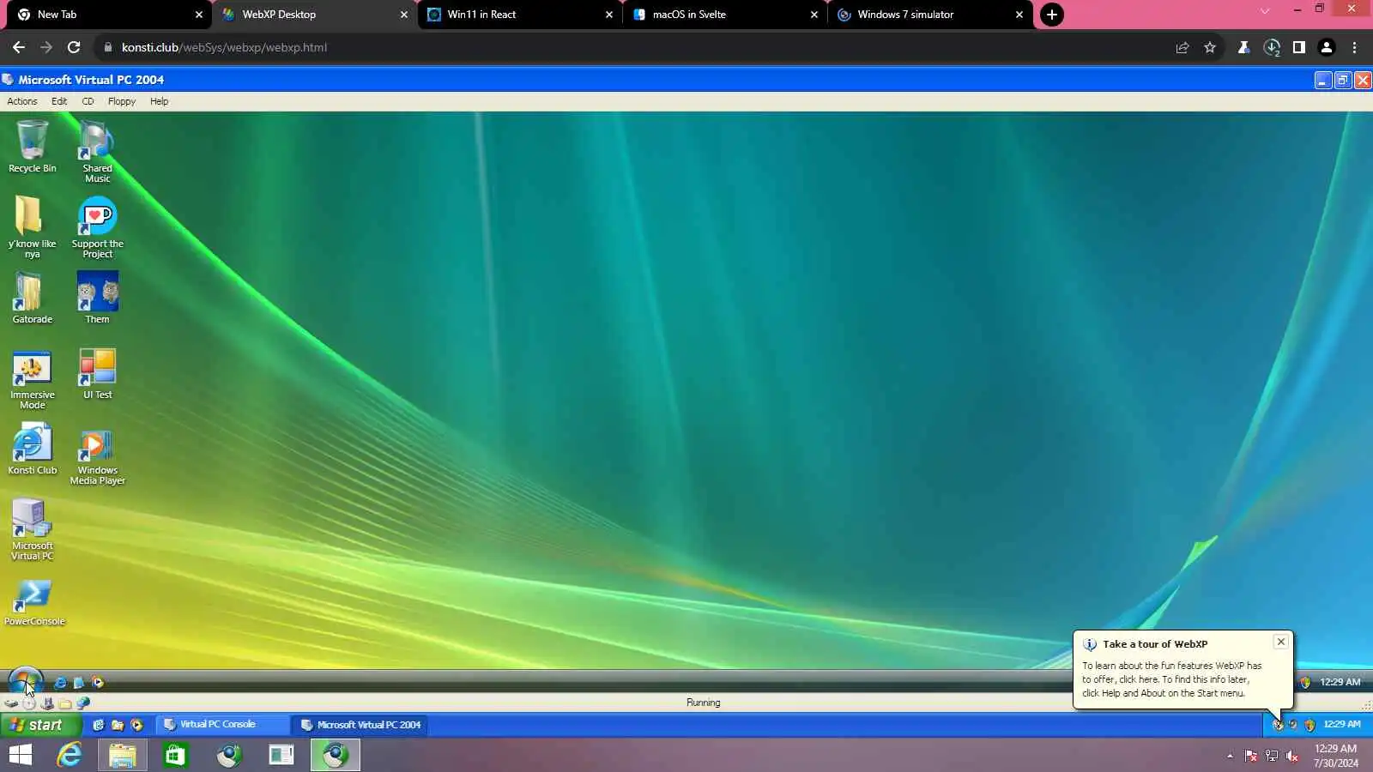Open File Explorer on the host taskbar
1373x772 pixels.
tap(122, 755)
